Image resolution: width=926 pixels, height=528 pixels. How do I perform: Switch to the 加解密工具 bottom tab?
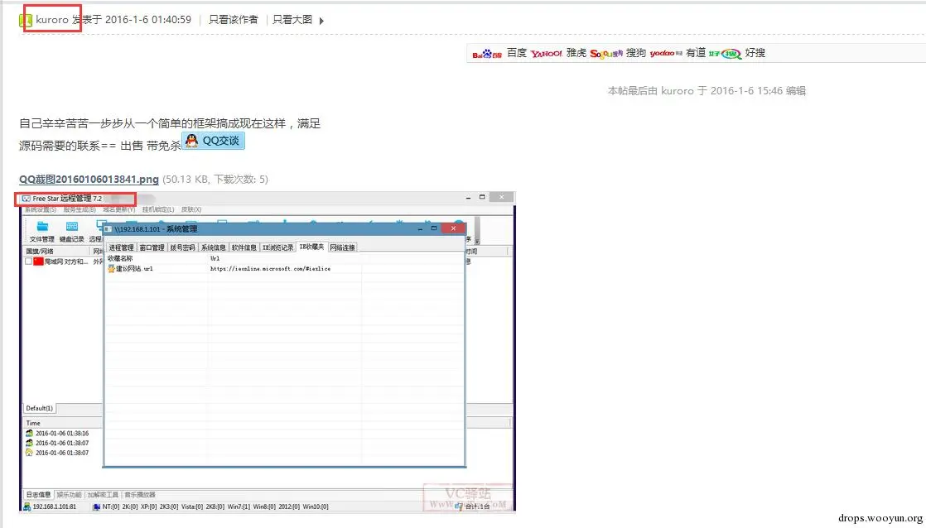tap(104, 495)
